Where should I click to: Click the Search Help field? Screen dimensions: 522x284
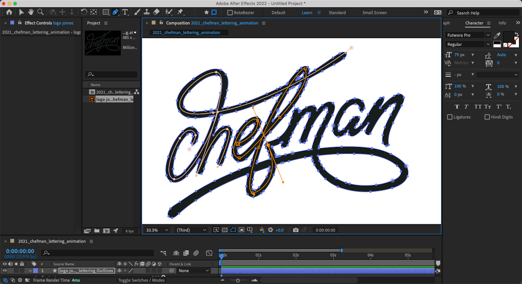[483, 13]
